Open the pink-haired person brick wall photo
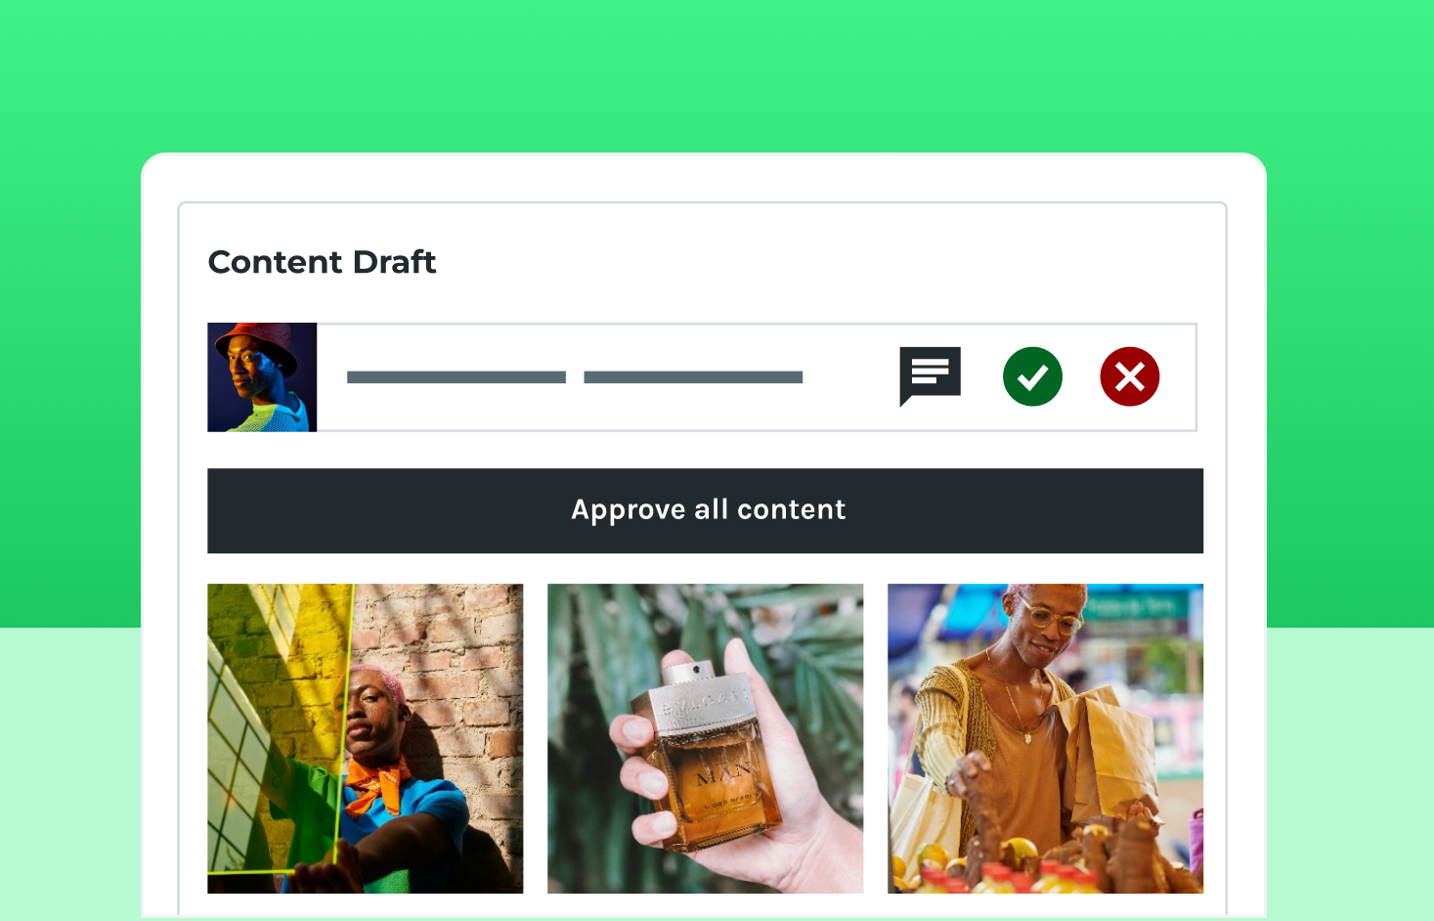 (x=365, y=738)
